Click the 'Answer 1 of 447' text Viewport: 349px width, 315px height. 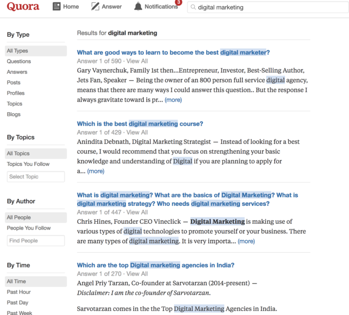point(99,212)
